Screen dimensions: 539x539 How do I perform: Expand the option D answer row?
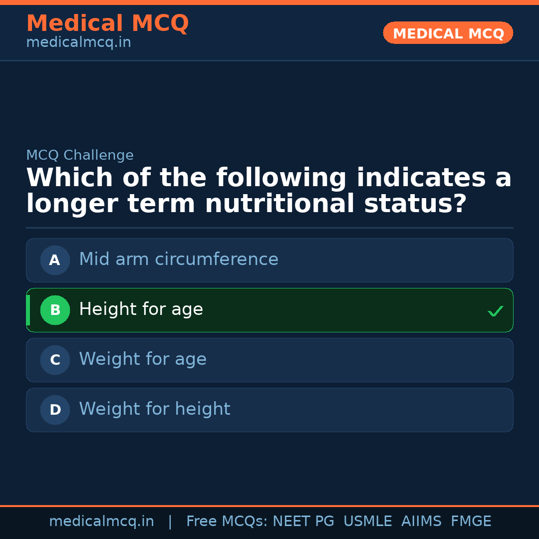(x=269, y=410)
